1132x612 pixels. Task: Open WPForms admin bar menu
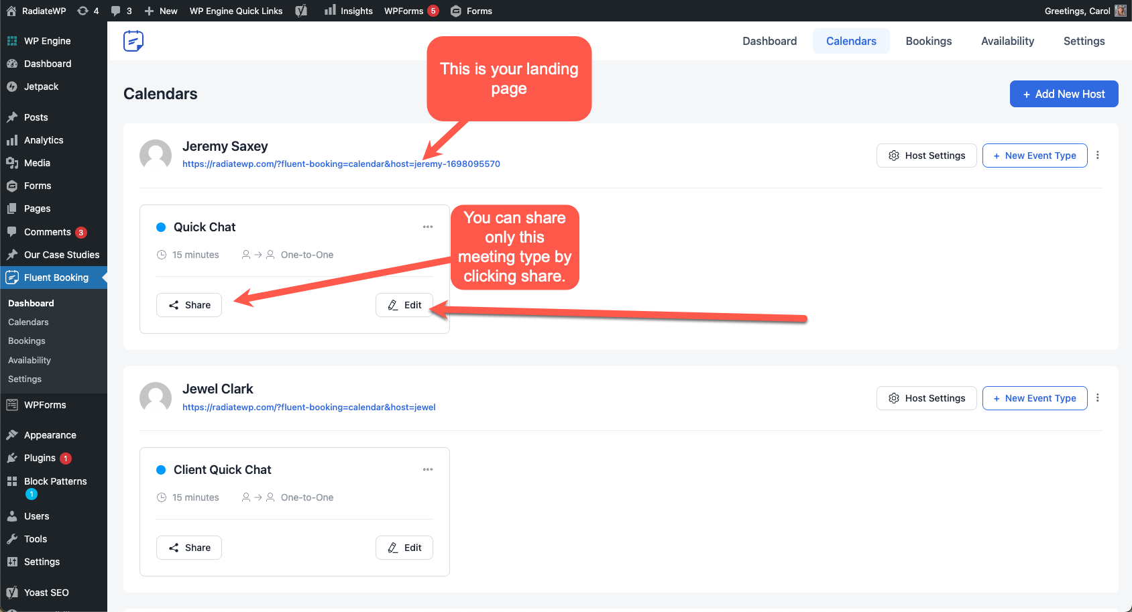(411, 11)
